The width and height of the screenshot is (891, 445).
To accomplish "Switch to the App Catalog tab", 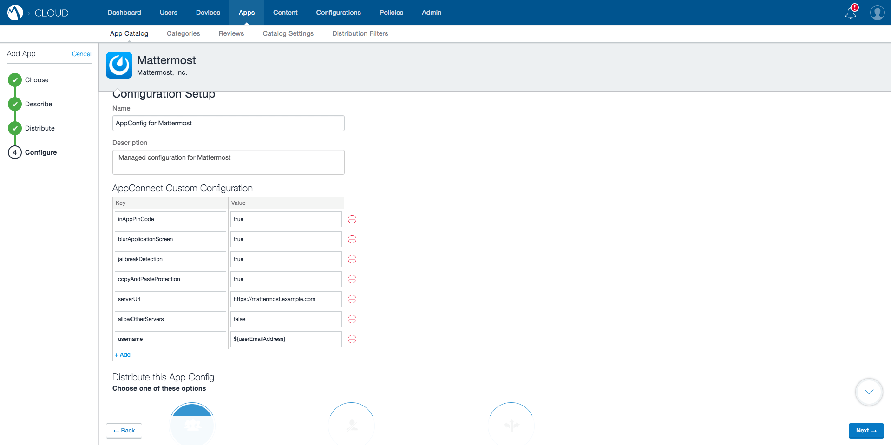I will (x=129, y=33).
